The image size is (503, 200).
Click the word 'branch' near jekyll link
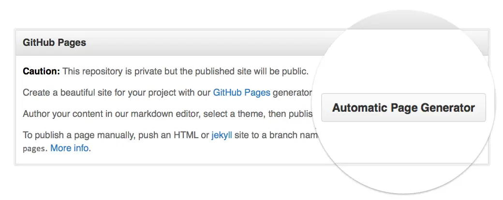(x=284, y=135)
